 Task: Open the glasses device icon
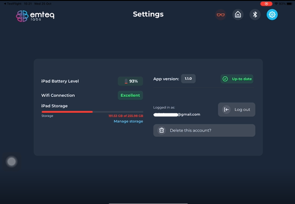pos(220,14)
